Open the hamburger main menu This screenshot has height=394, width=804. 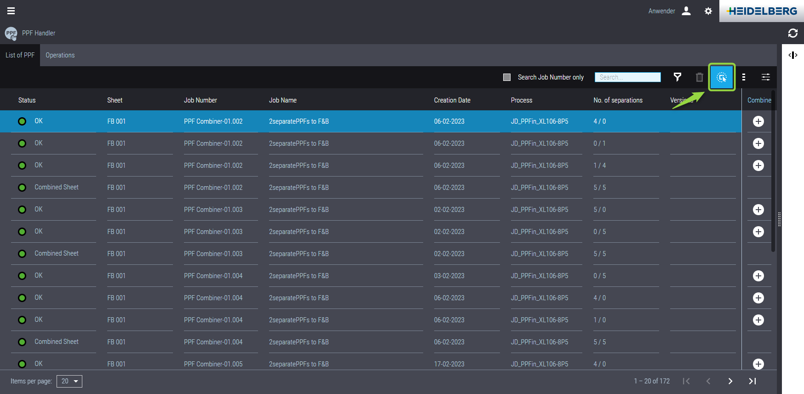[11, 11]
